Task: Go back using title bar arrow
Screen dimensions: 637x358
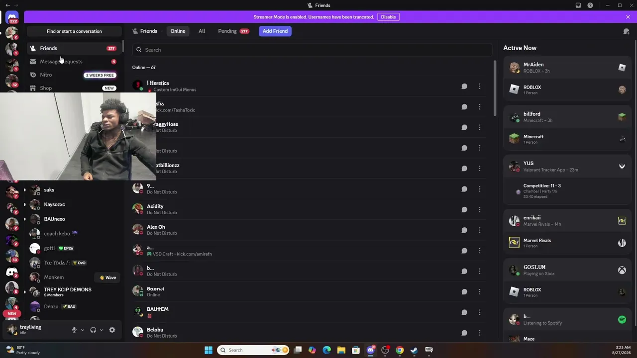Action: click(7, 5)
